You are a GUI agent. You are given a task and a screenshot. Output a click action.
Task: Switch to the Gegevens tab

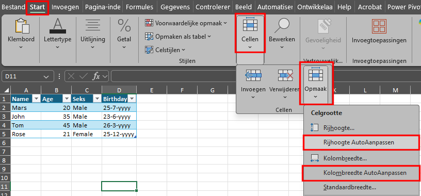pos(175,7)
